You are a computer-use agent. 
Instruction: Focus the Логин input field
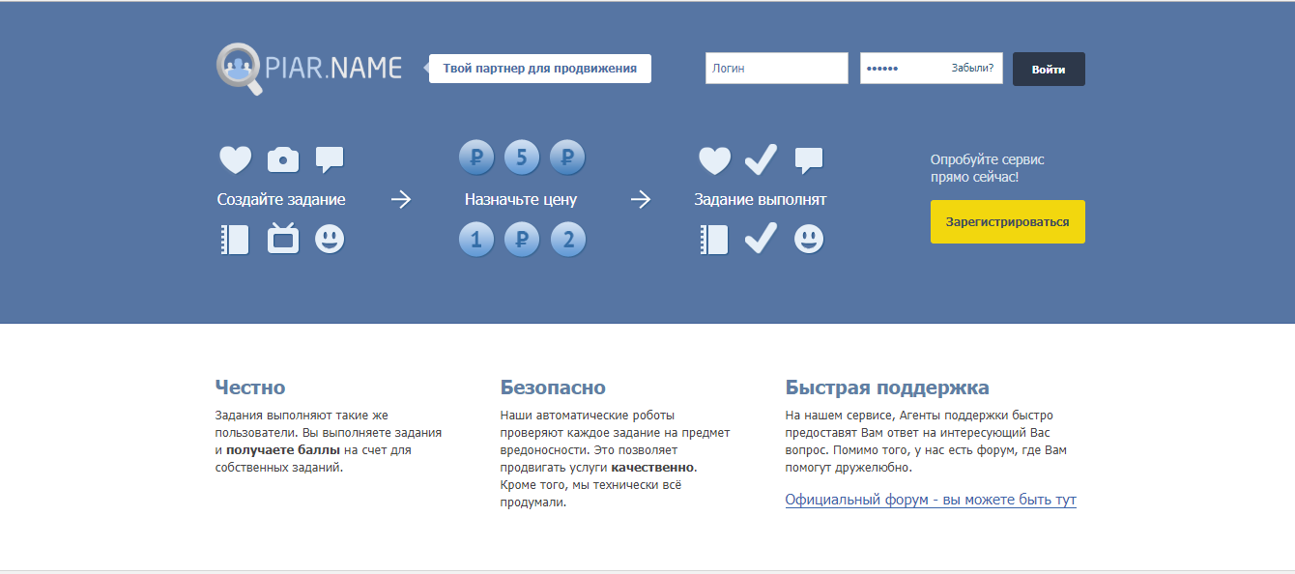pos(776,69)
